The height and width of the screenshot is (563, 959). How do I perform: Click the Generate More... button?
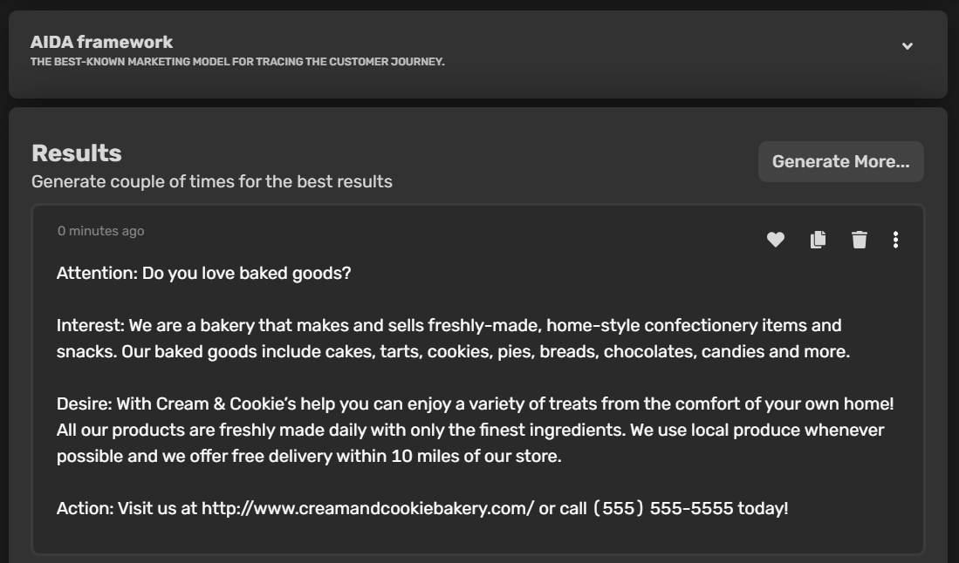coord(841,162)
